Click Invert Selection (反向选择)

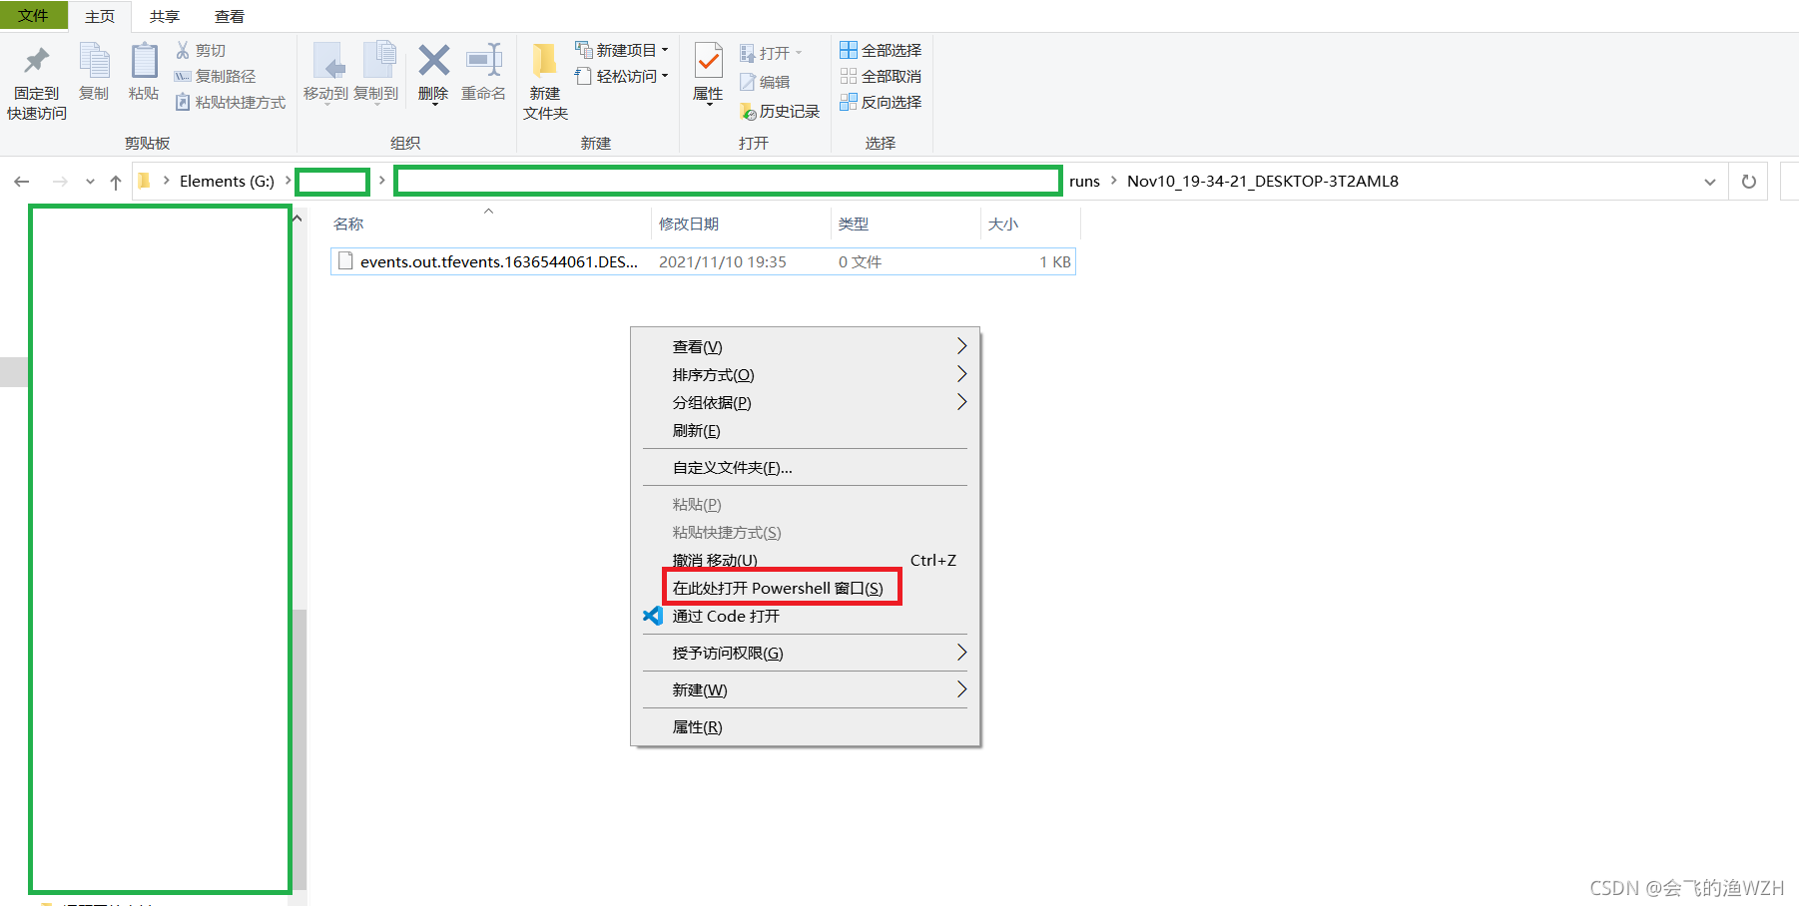tap(881, 102)
